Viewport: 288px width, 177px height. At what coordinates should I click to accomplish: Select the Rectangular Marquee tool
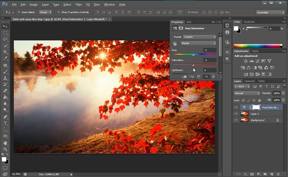pyautogui.click(x=5, y=33)
